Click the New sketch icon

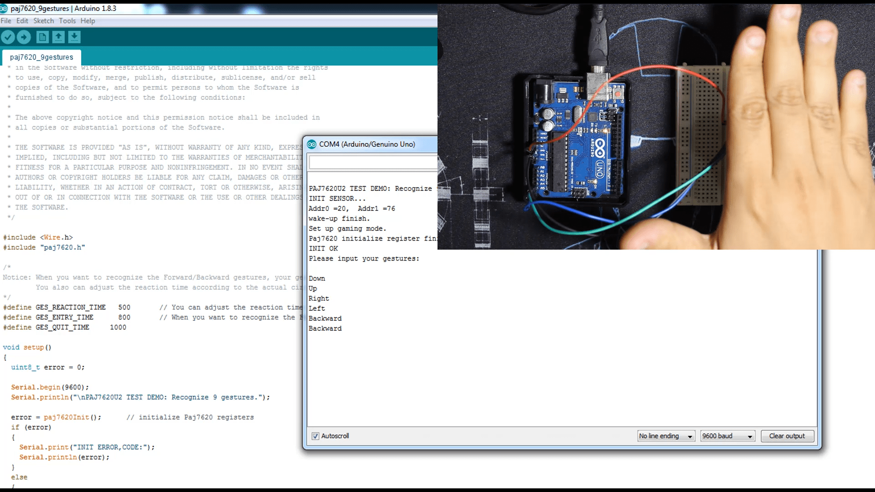[42, 37]
